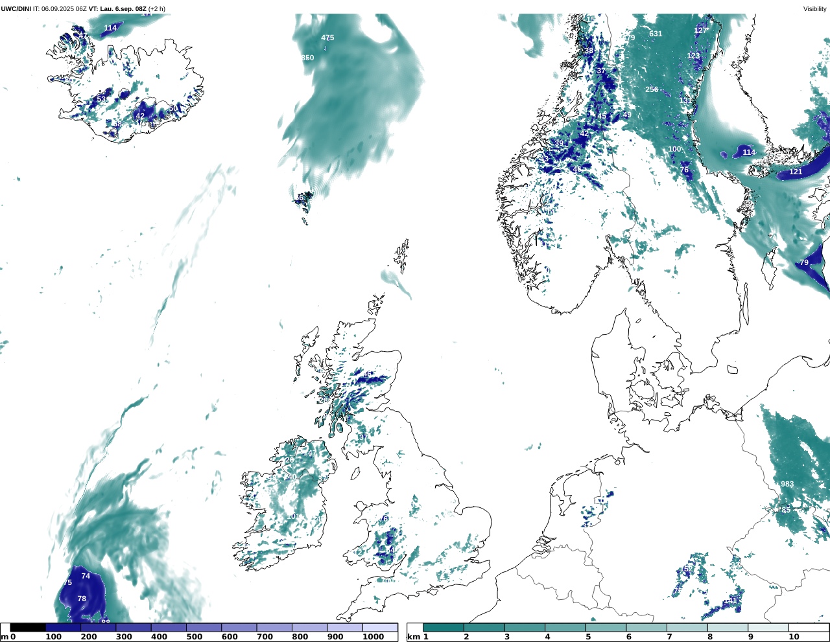Click the '983' visibility value
The width and height of the screenshot is (830, 642).
[x=787, y=484]
